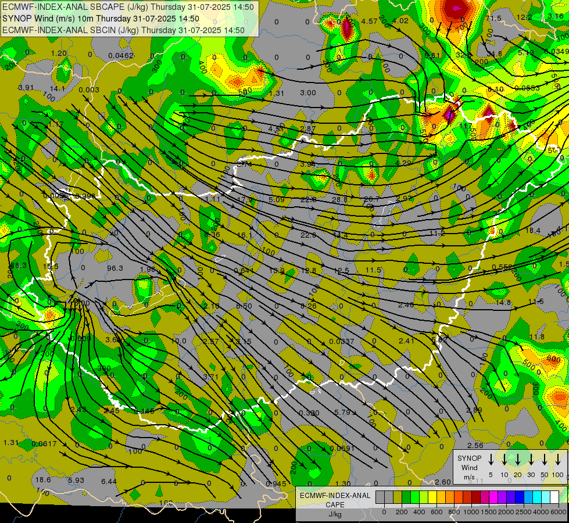Viewport: 569px width, 523px height.
Task: Click the 0.0617 value on the map
Action: click(x=44, y=443)
